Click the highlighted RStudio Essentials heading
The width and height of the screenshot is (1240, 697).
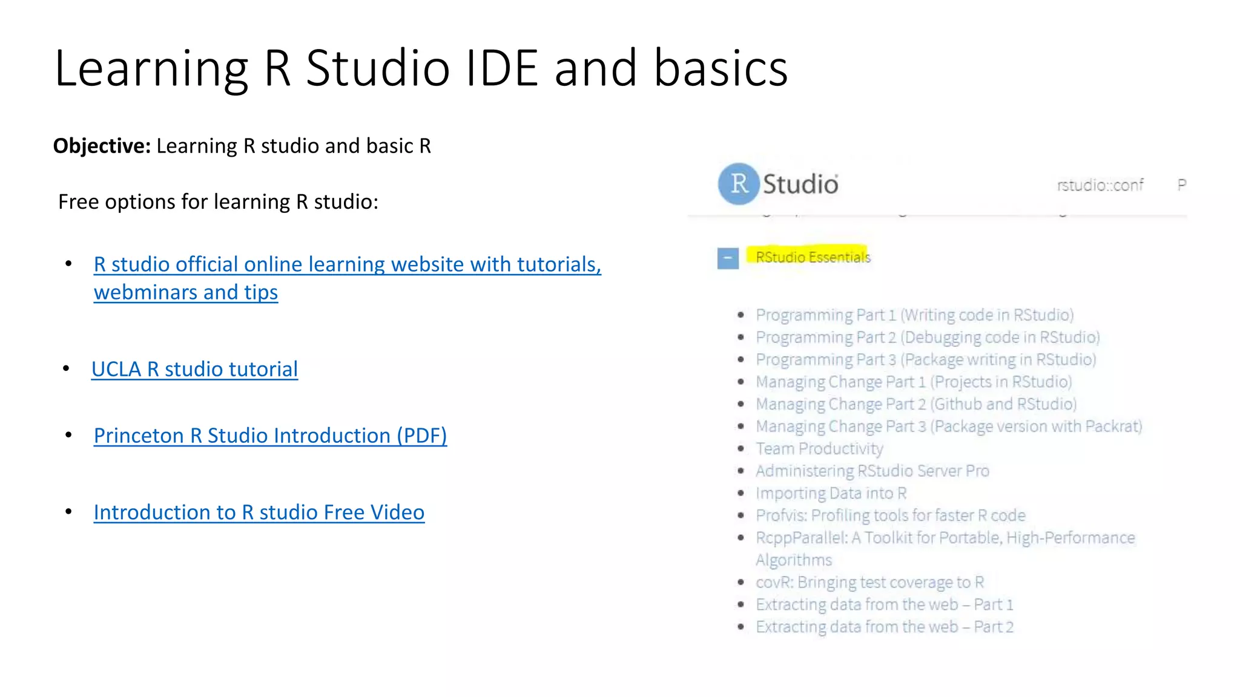point(813,257)
